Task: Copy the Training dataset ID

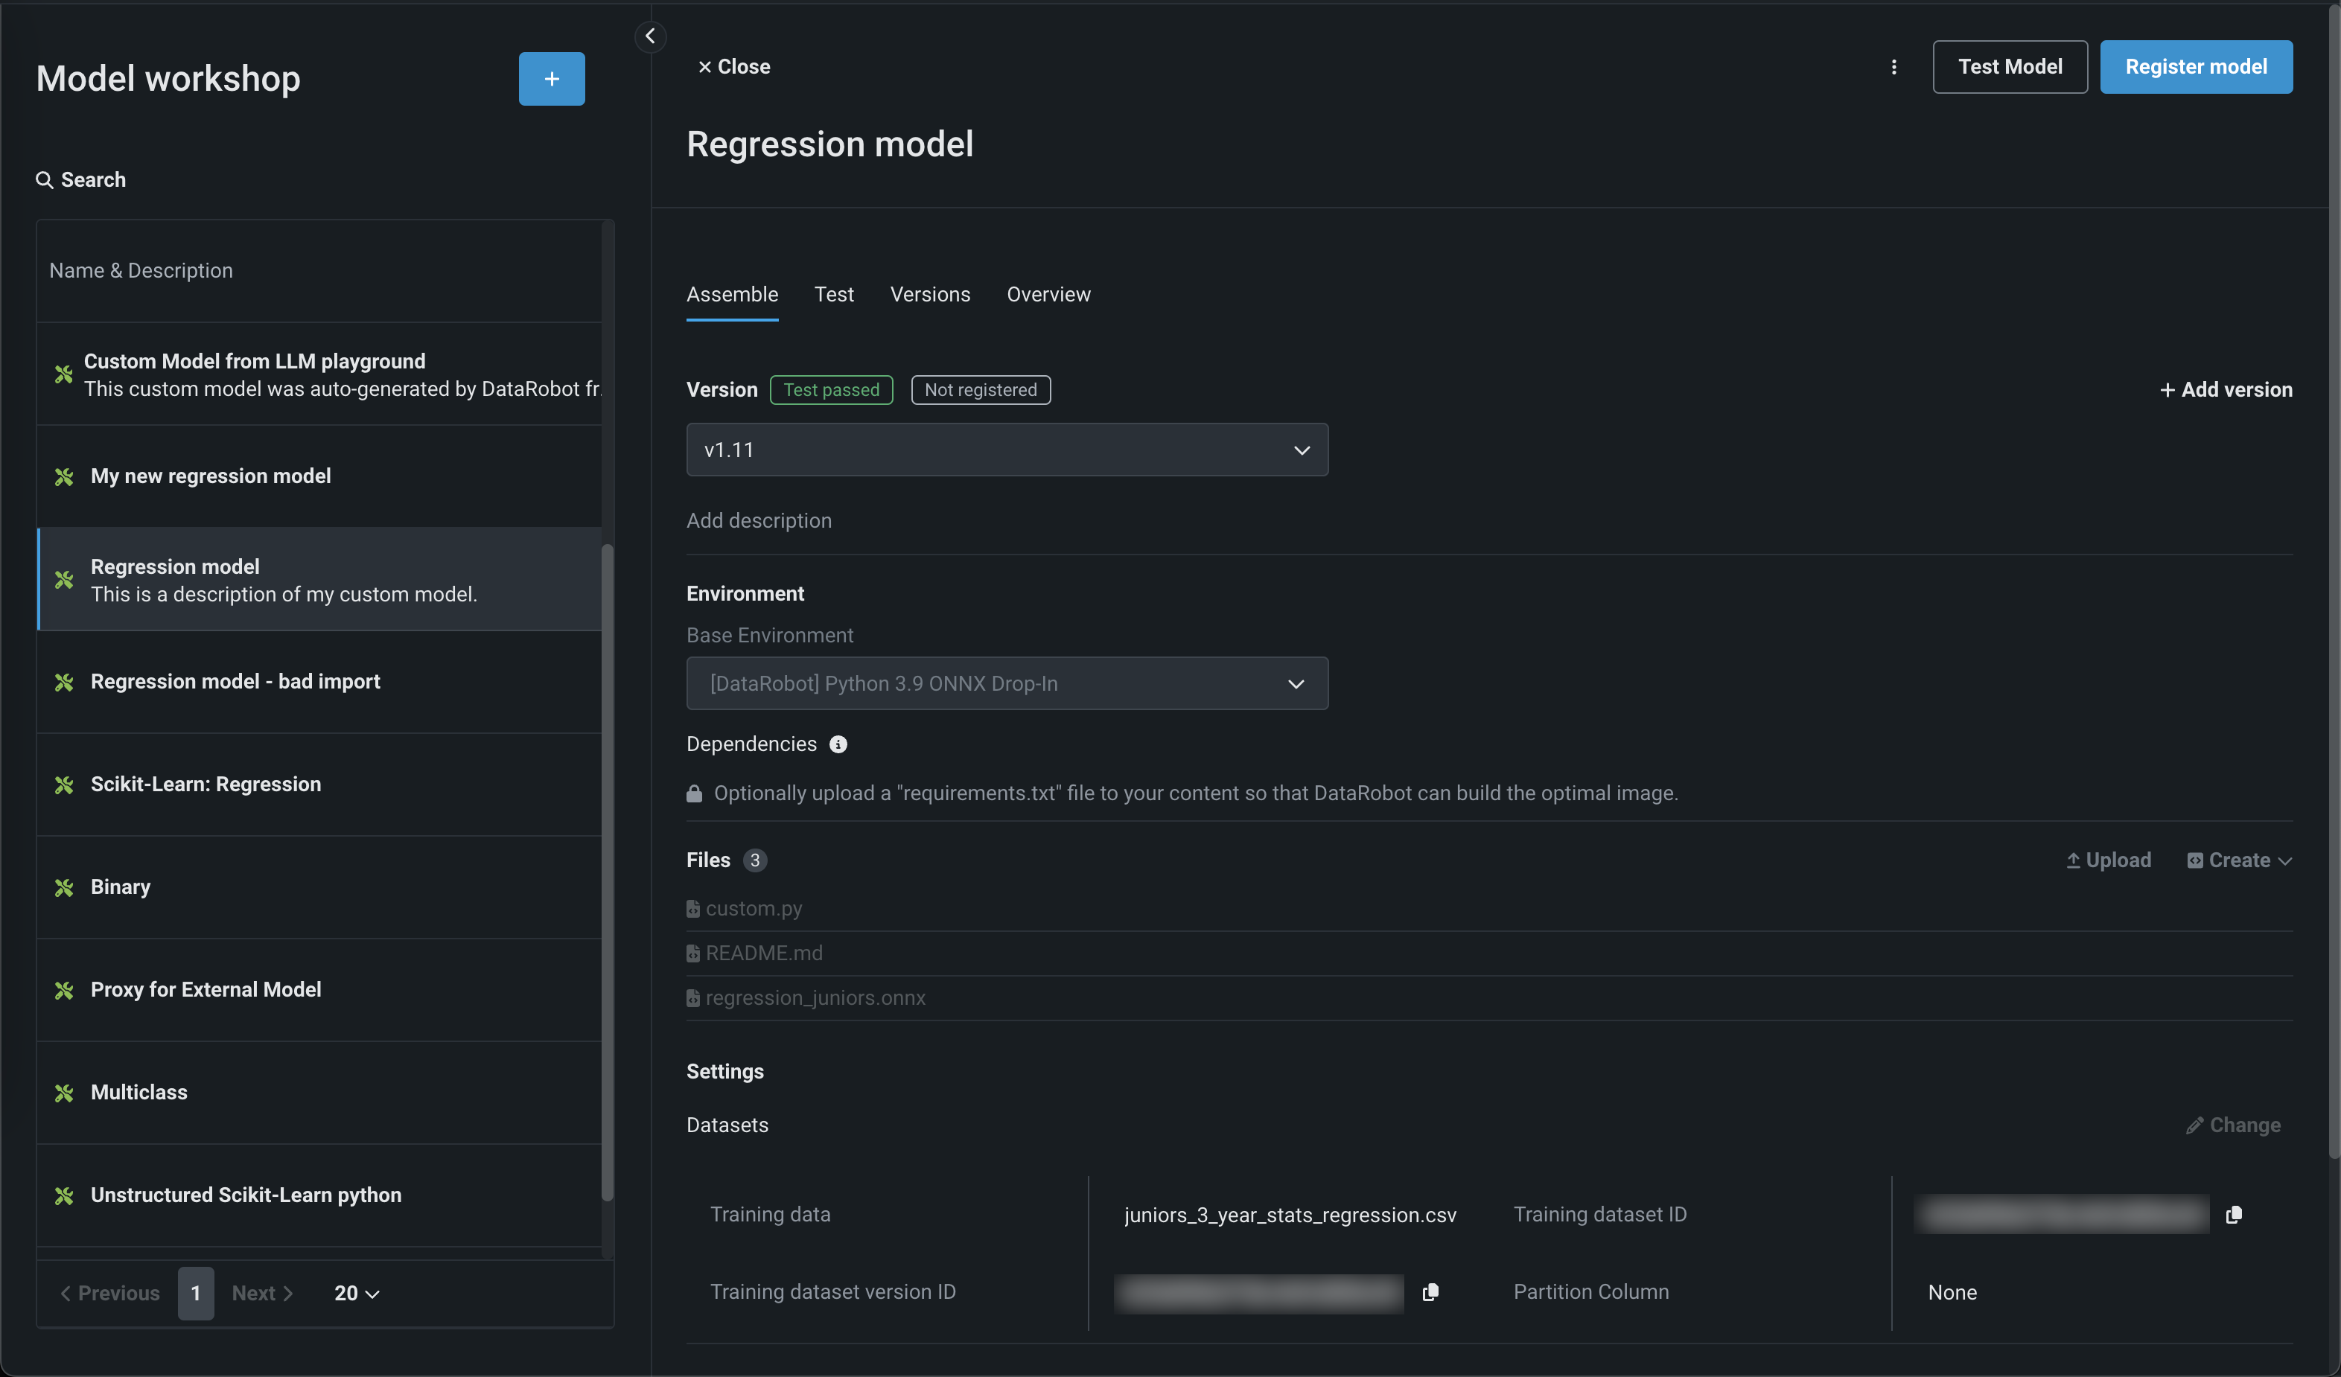Action: point(2233,1215)
